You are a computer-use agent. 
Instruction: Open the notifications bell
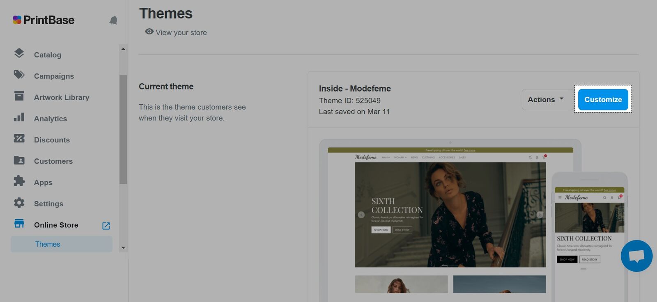tap(113, 20)
